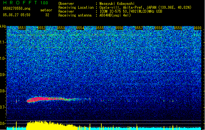
Task: Click the kHz axis unit label
Action: click(3, 26)
